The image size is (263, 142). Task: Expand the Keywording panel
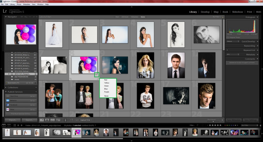pos(257,46)
